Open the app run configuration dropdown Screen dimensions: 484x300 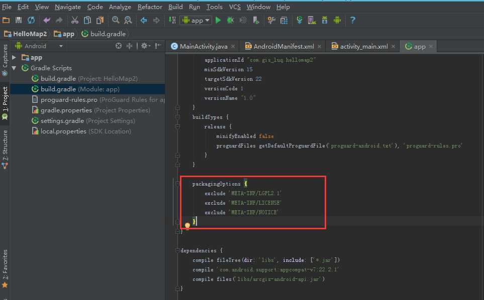tap(197, 20)
